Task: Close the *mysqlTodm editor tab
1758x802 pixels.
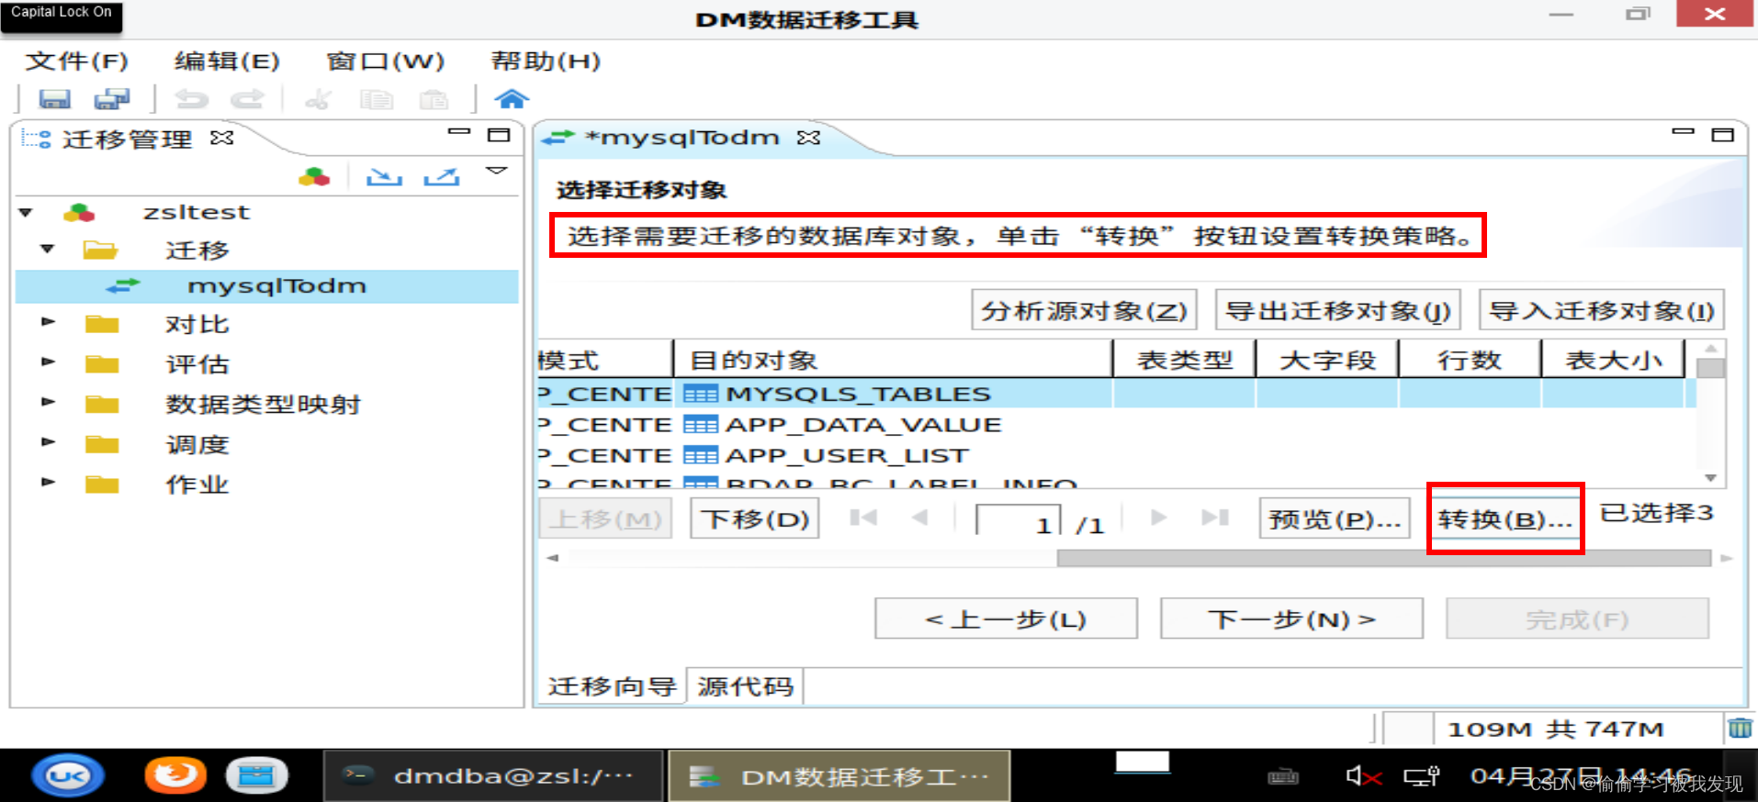Action: pos(808,138)
